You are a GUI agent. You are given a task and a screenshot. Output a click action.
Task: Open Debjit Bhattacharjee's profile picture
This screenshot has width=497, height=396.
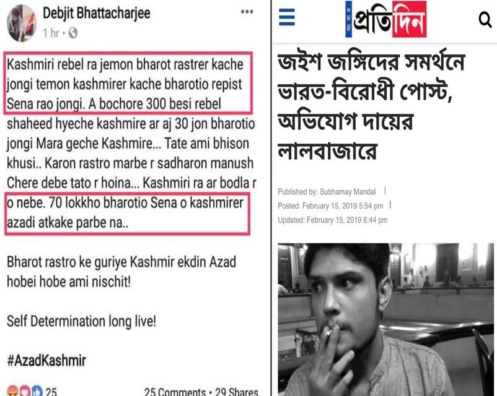22,24
